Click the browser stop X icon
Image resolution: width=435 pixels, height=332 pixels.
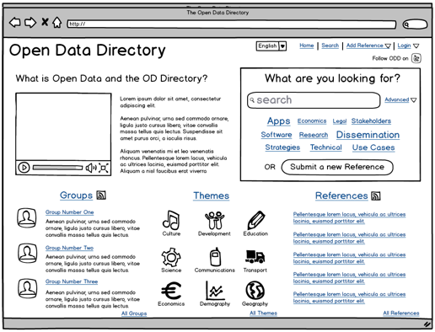45,22
